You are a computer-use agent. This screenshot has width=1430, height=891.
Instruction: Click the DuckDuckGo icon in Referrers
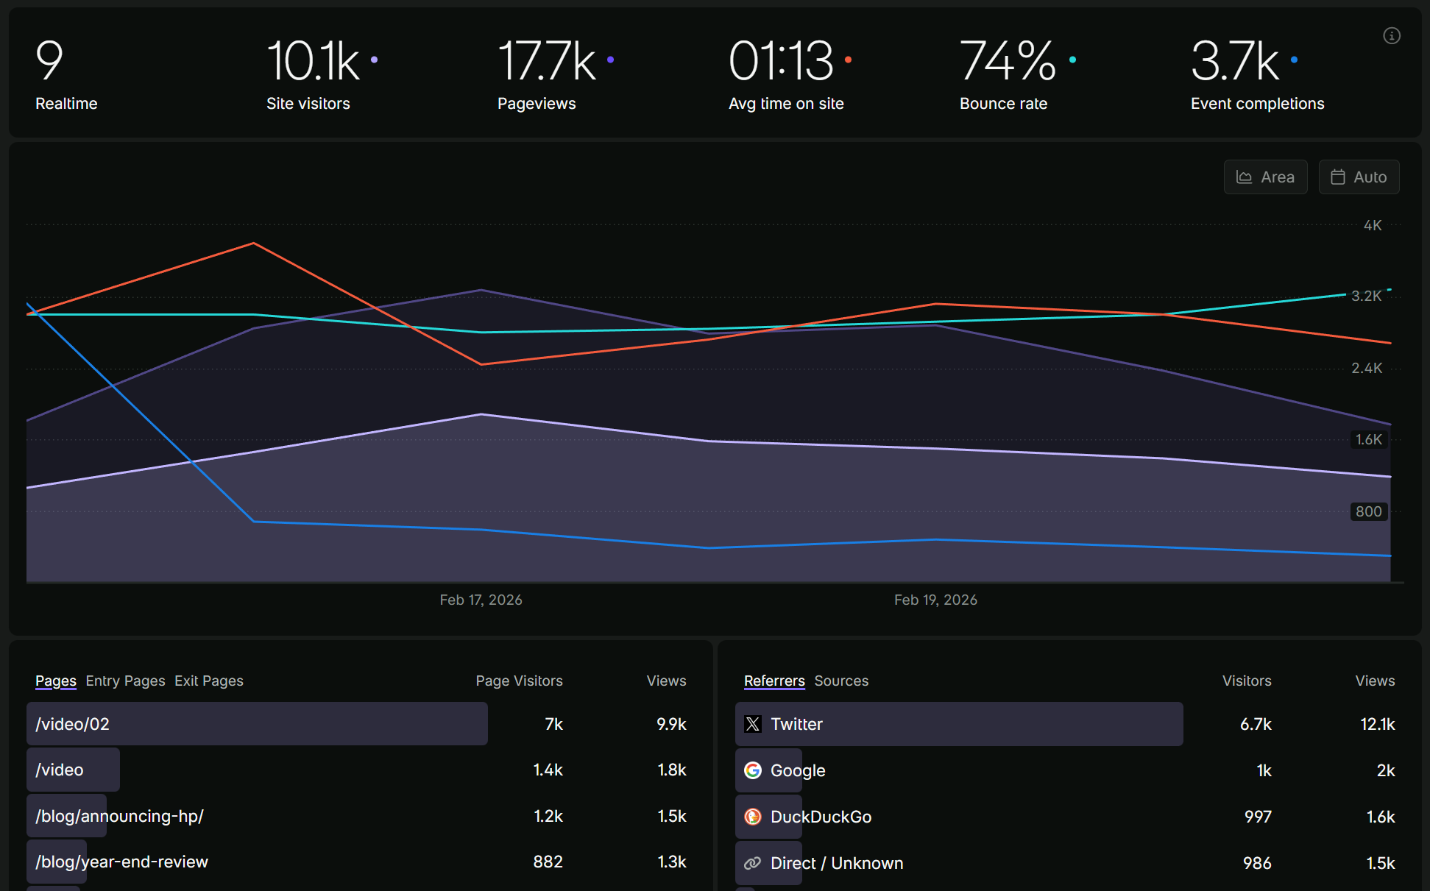click(x=753, y=817)
